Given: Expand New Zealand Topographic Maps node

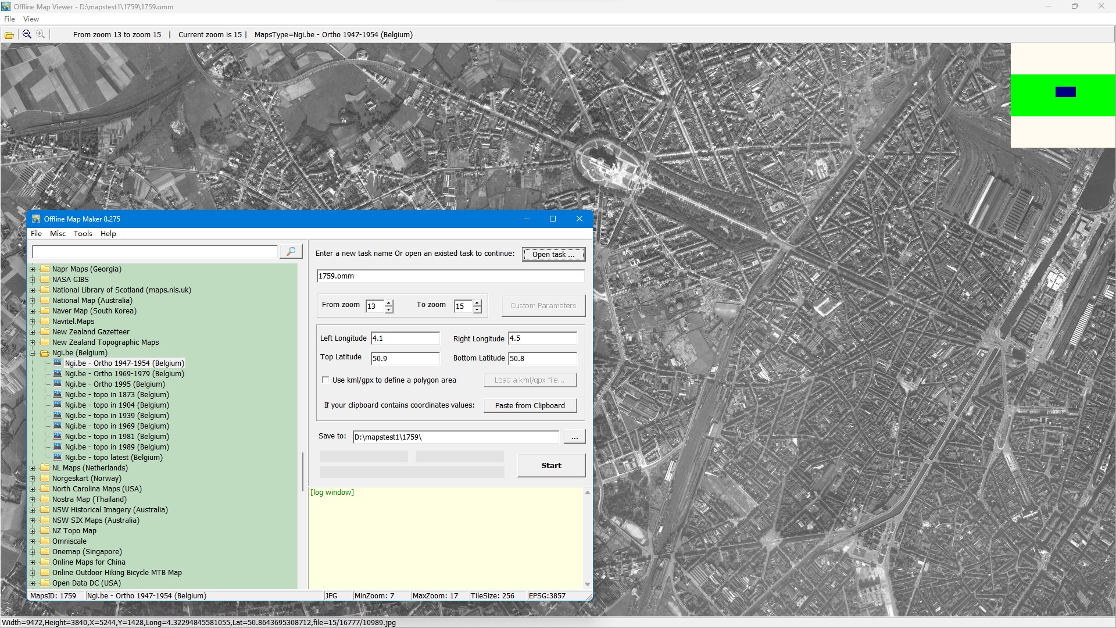Looking at the screenshot, I should coord(33,342).
